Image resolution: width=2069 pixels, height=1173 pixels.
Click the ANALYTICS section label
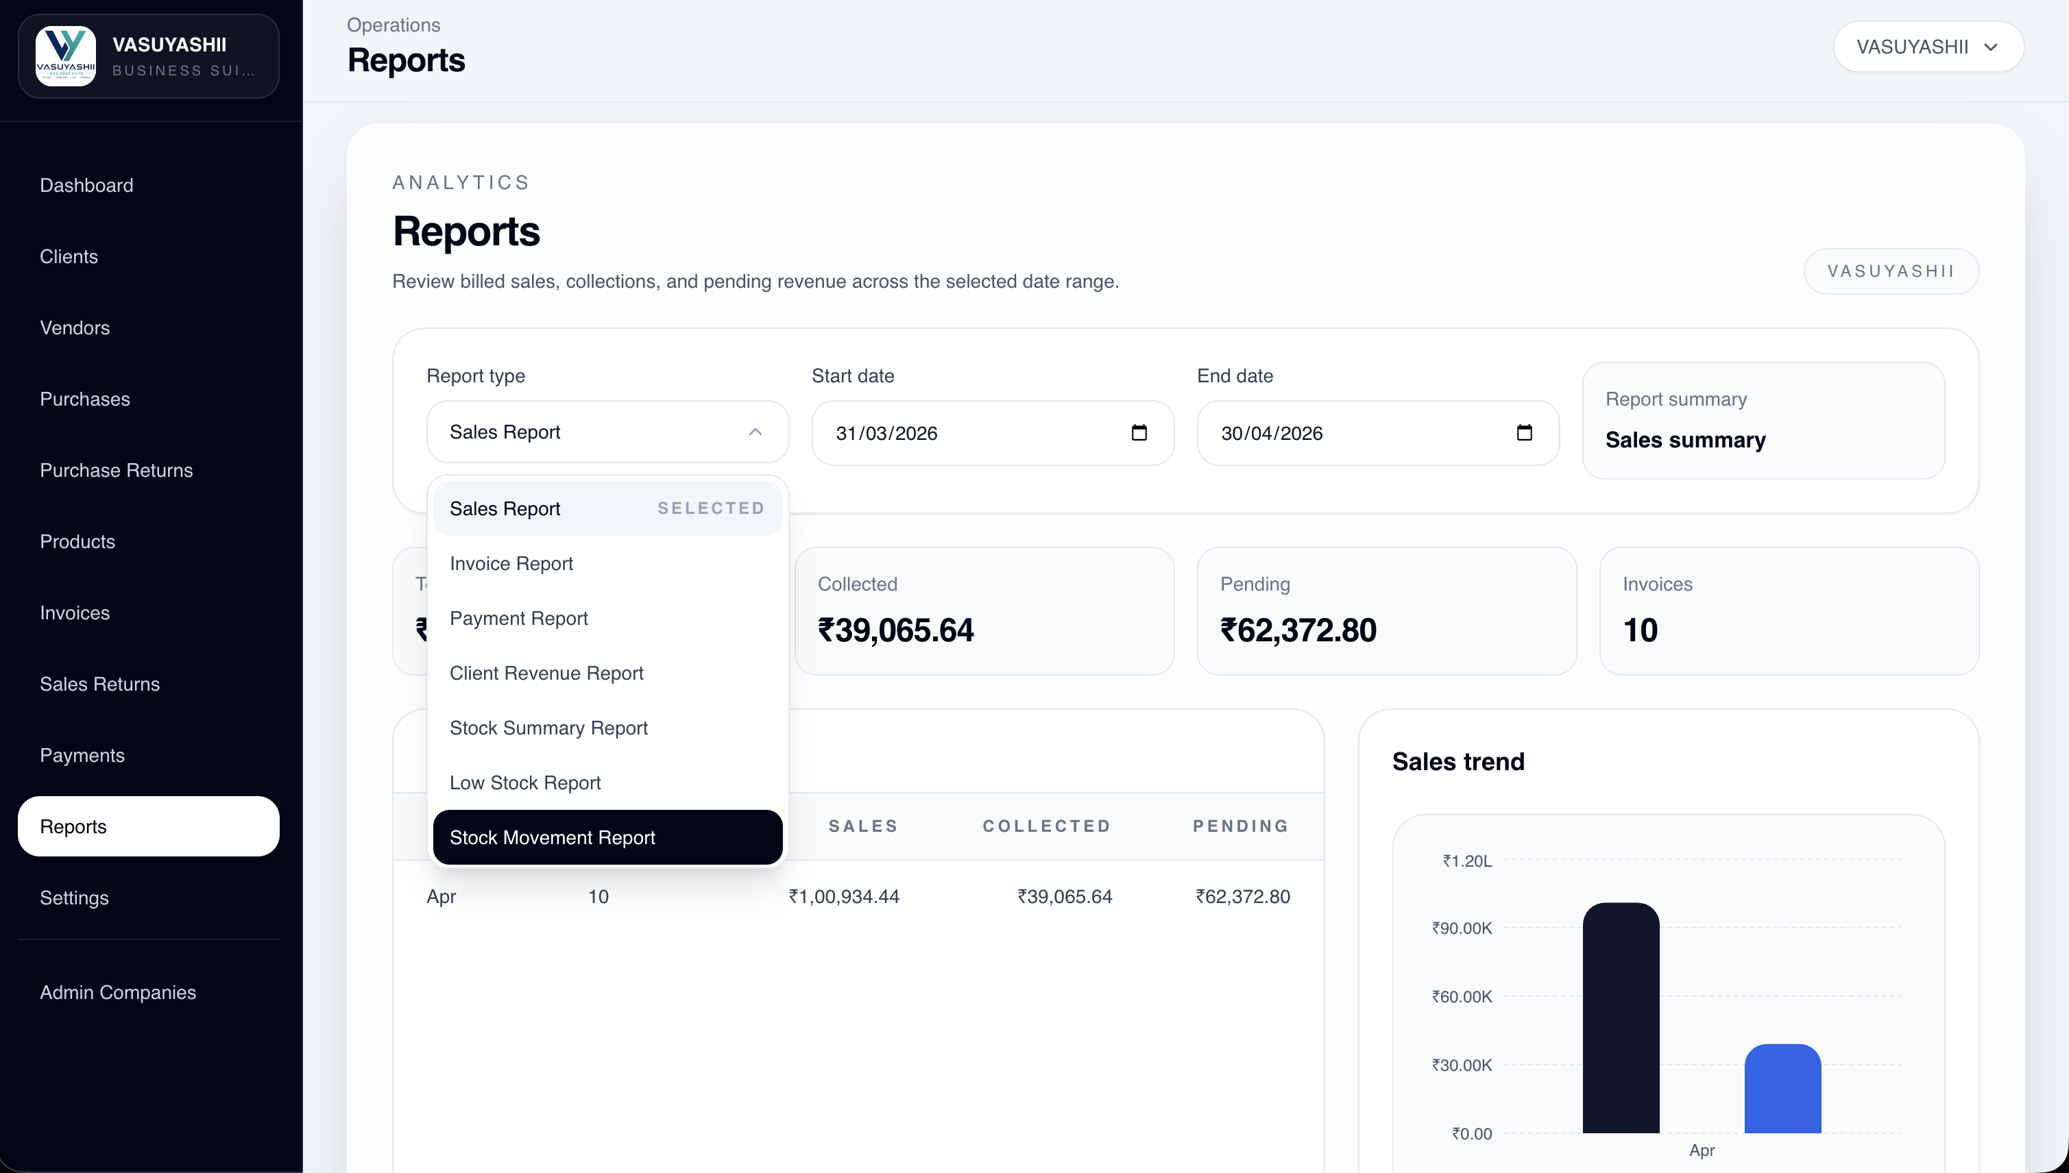tap(461, 183)
